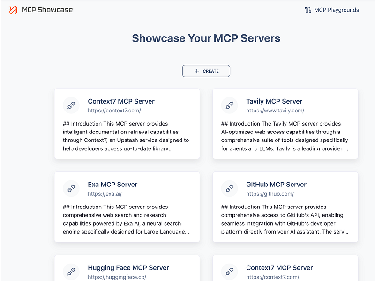Click the orange MCP Showcase logo icon
The height and width of the screenshot is (281, 375).
(x=13, y=10)
